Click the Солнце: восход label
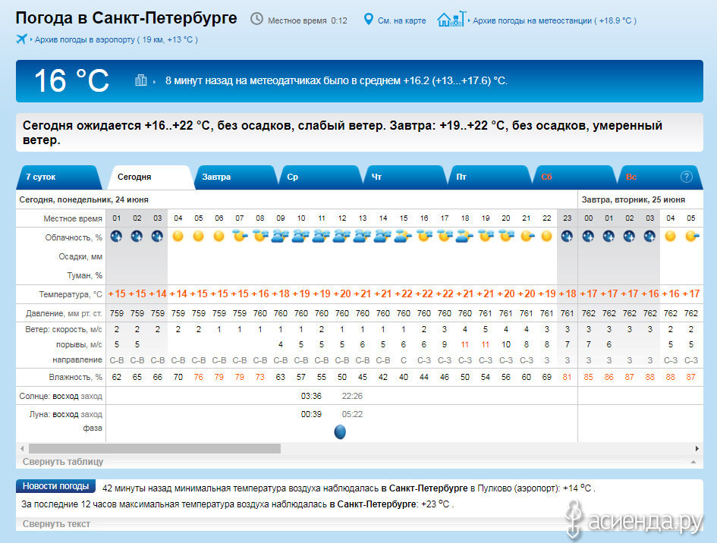The image size is (717, 543). (x=49, y=396)
